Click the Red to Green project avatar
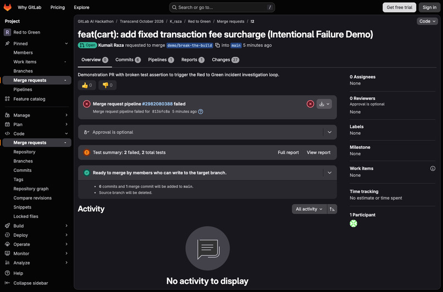The width and height of the screenshot is (443, 292). 7,32
